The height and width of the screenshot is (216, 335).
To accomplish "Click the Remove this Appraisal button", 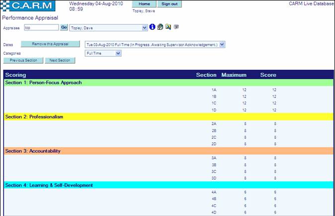I will pos(50,44).
